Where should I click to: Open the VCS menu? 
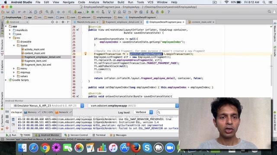(150, 2)
